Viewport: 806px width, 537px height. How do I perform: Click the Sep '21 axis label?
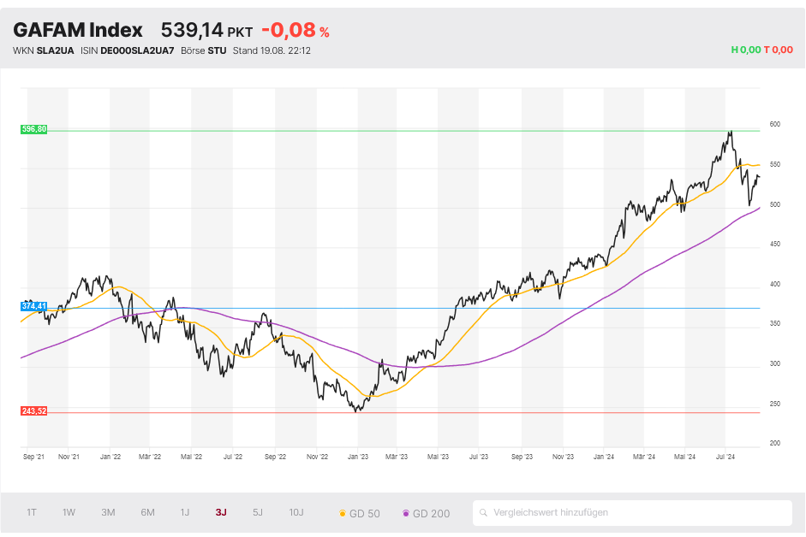[33, 457]
